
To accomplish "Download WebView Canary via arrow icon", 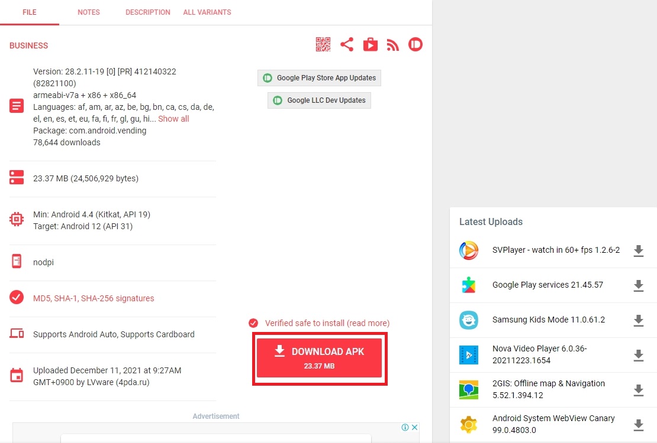I will (x=638, y=425).
